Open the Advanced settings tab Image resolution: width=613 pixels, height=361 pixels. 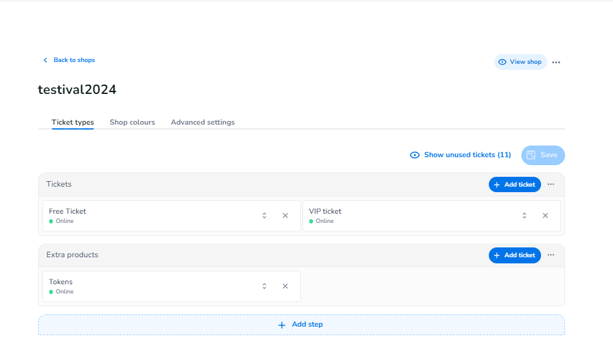(202, 122)
